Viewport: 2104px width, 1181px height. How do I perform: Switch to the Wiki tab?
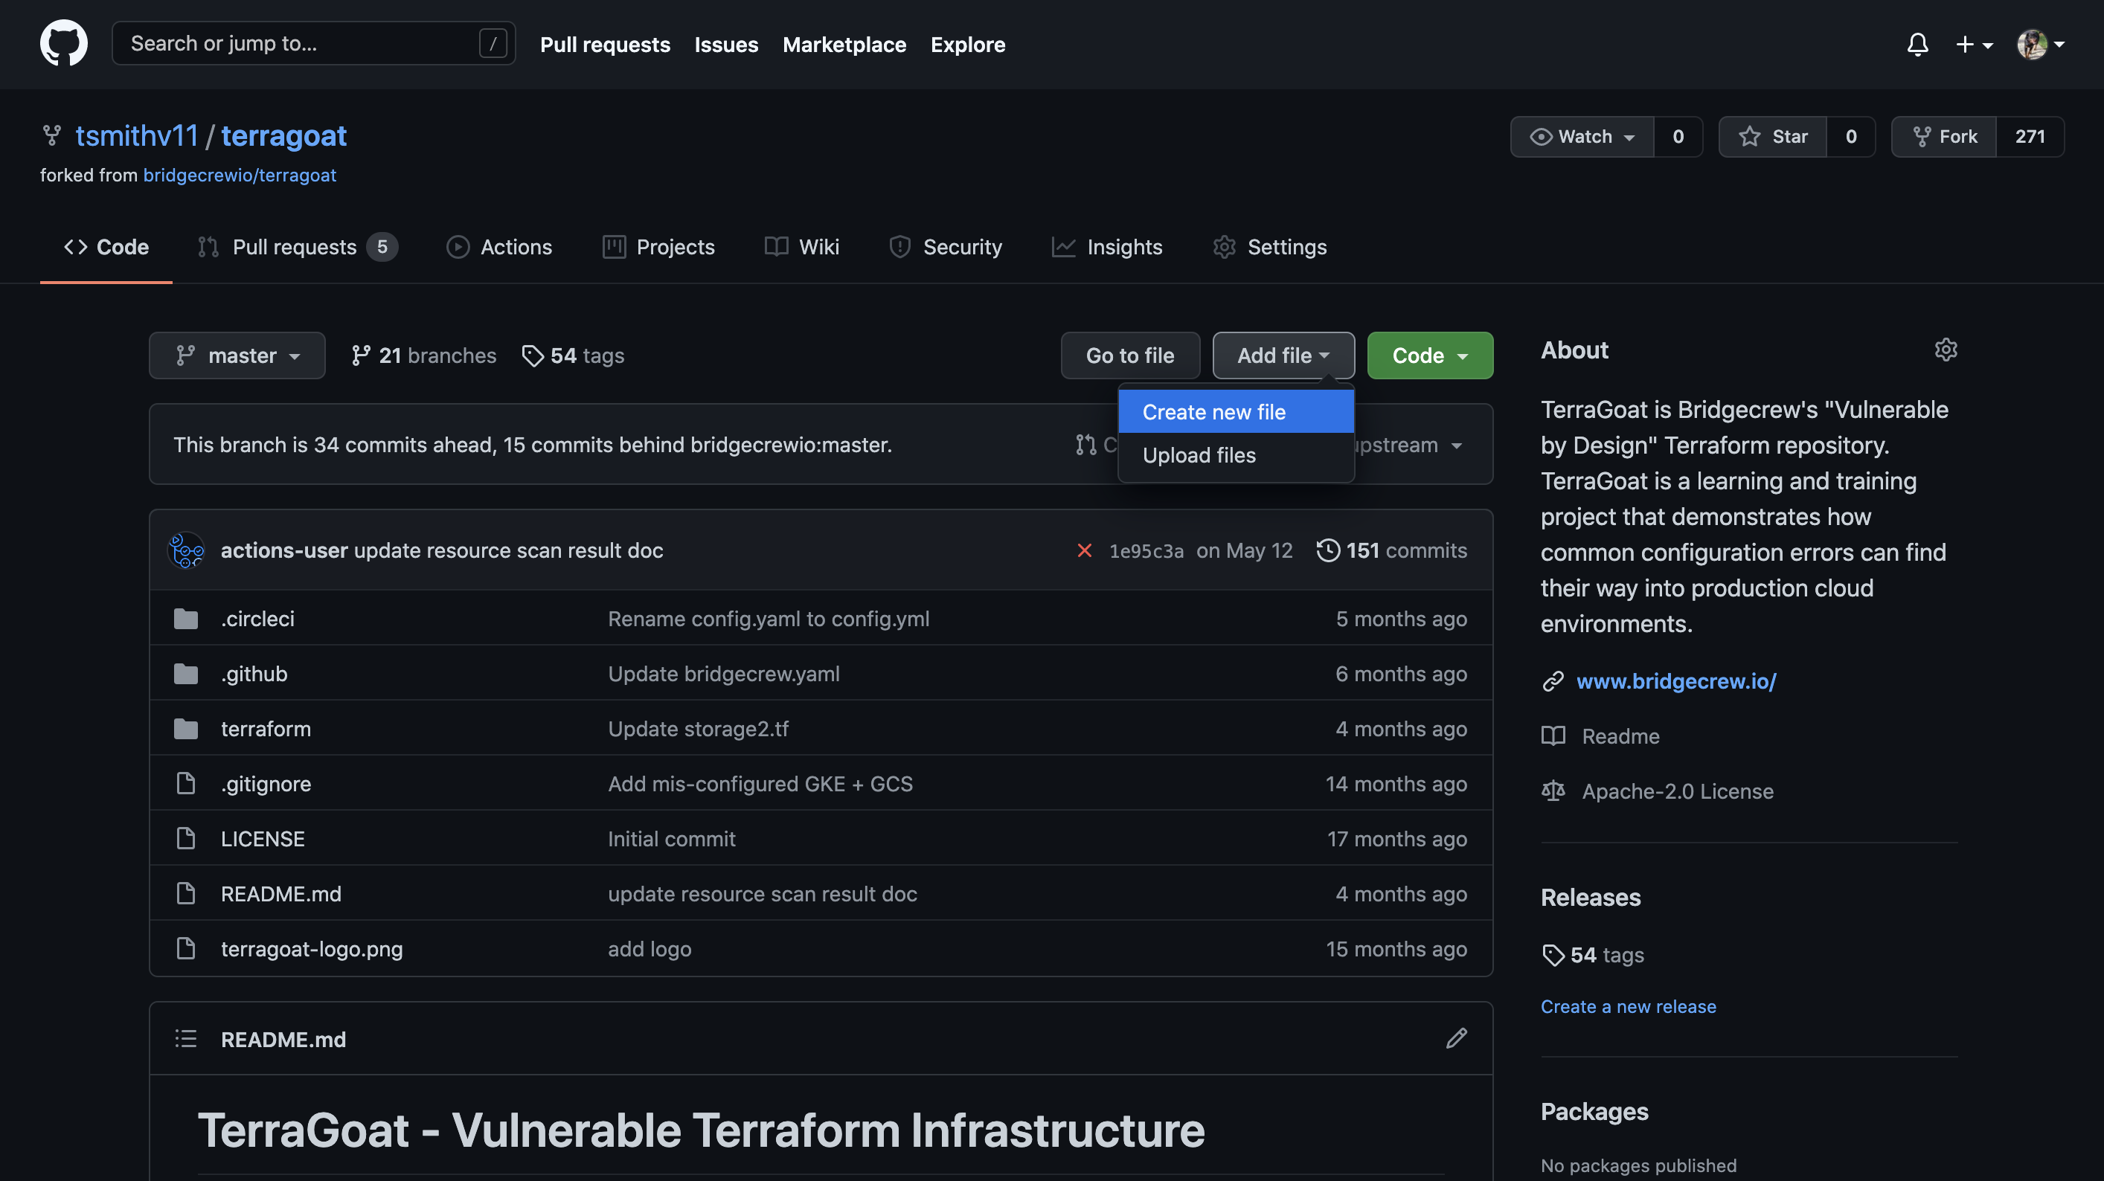coord(801,247)
